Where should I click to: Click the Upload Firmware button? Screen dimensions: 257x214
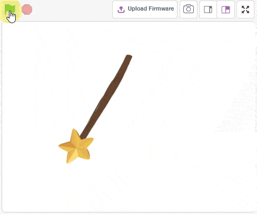click(145, 9)
